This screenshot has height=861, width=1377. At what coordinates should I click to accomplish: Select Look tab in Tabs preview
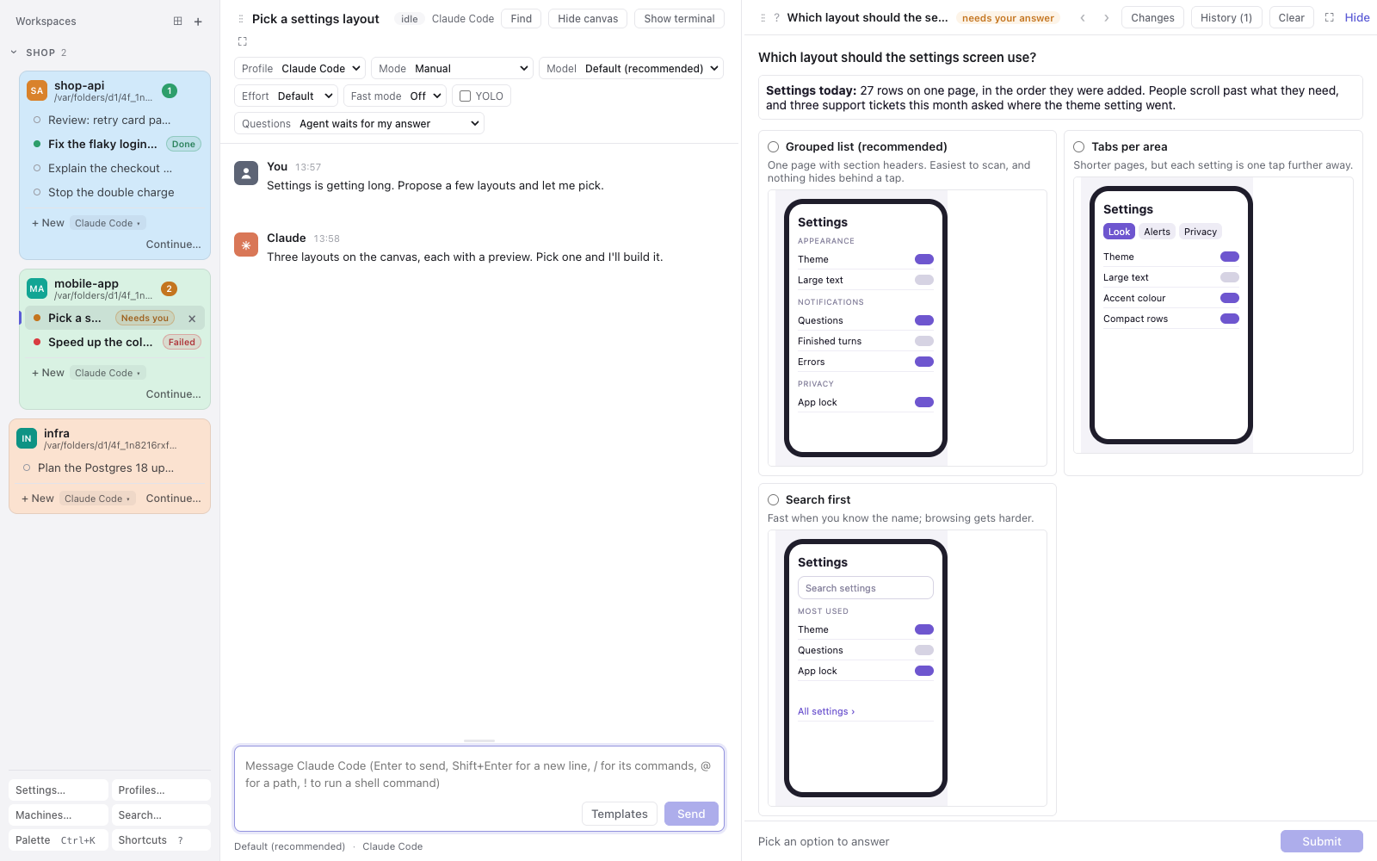[1119, 232]
